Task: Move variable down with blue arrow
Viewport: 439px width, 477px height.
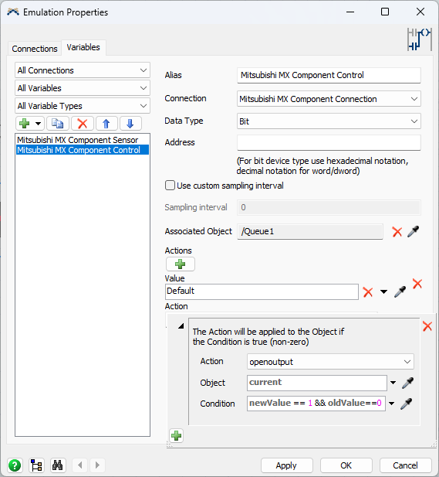Action: click(130, 124)
